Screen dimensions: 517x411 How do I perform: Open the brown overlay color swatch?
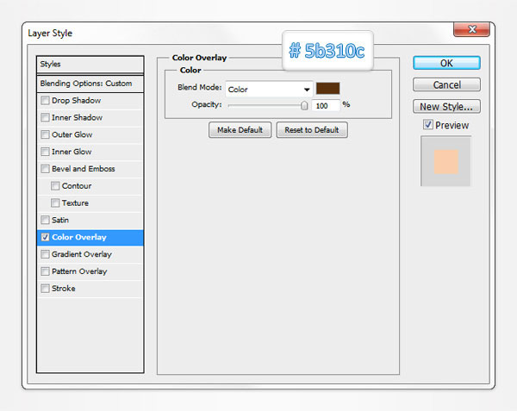[x=327, y=89]
